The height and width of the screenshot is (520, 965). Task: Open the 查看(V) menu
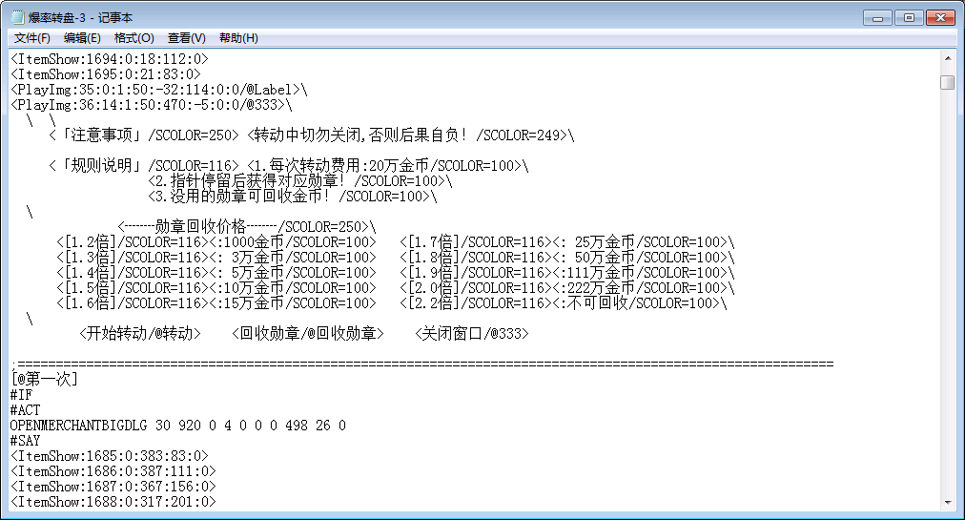186,38
